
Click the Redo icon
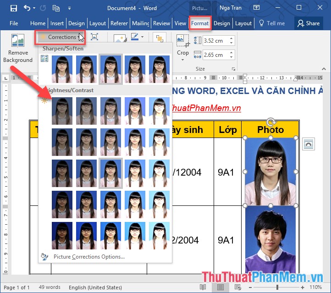(43, 8)
